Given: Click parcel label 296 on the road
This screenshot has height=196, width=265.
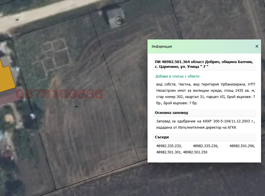Looking at the screenshot, I should [17, 20].
